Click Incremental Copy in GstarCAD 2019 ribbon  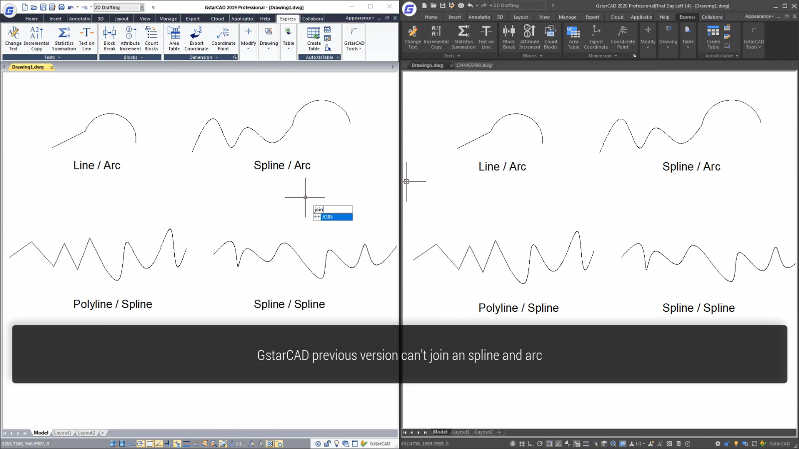point(36,38)
